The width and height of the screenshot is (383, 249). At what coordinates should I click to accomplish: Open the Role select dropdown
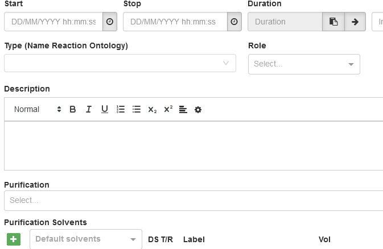point(304,64)
